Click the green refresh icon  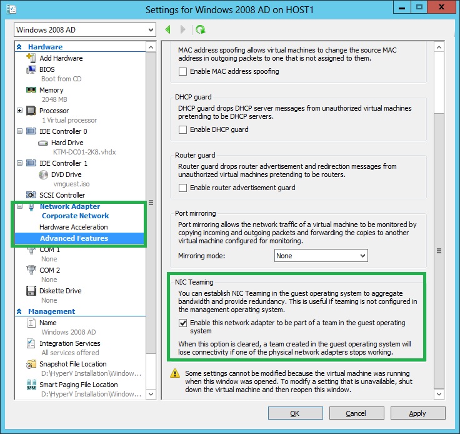[201, 29]
